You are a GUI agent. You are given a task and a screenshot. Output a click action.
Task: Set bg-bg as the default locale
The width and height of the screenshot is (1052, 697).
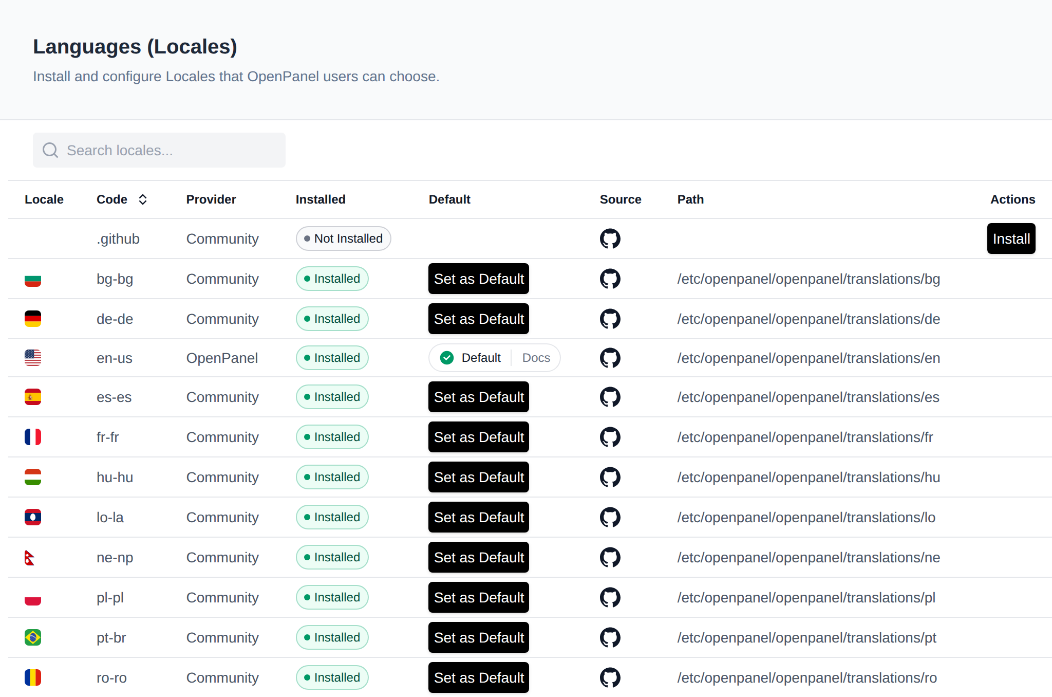click(479, 279)
